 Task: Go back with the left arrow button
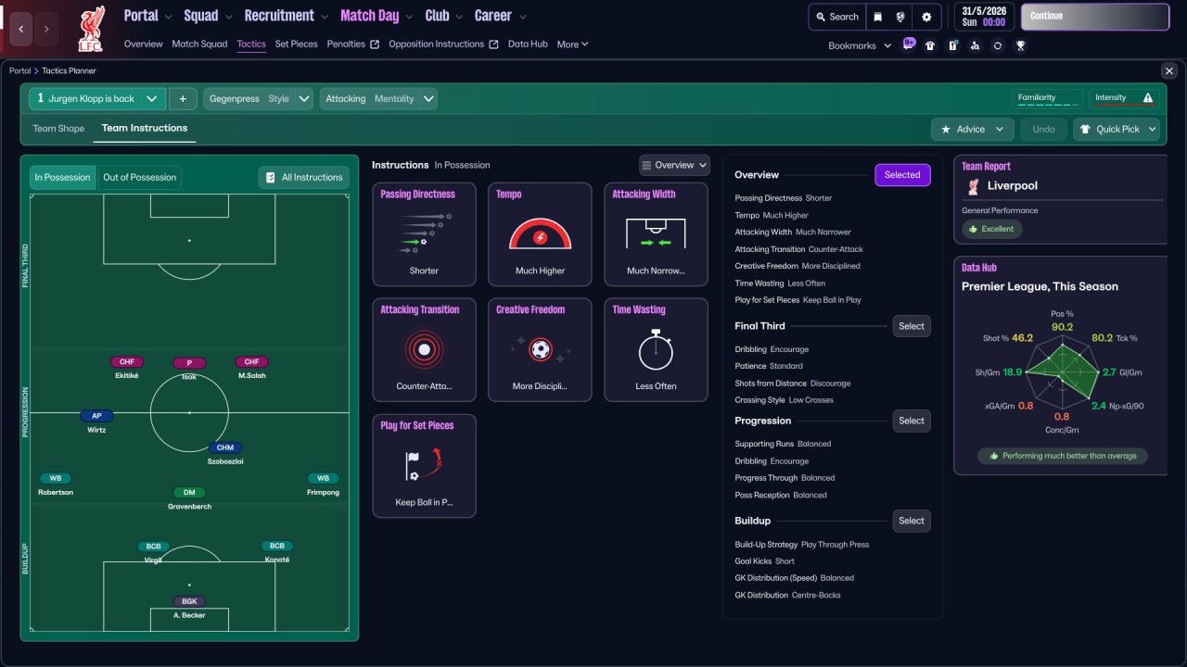coord(21,29)
